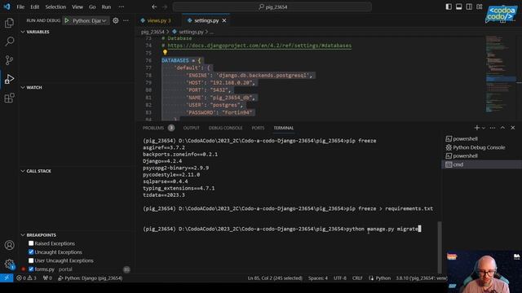Open terminal panel more actions ellipsis
Viewport: 522px width, 293px height.
click(493, 128)
